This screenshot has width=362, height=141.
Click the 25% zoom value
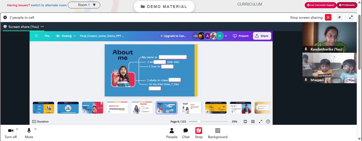(234, 121)
